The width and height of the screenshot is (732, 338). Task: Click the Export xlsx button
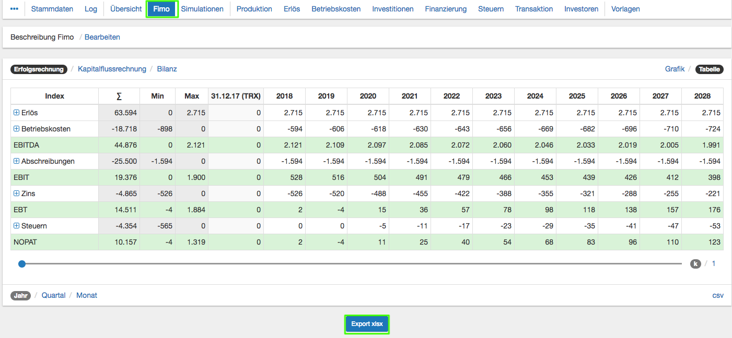pyautogui.click(x=367, y=324)
